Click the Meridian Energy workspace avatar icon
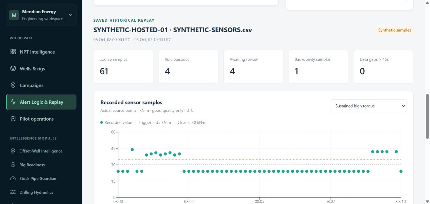Viewport: 430px width, 204px height. click(x=14, y=15)
